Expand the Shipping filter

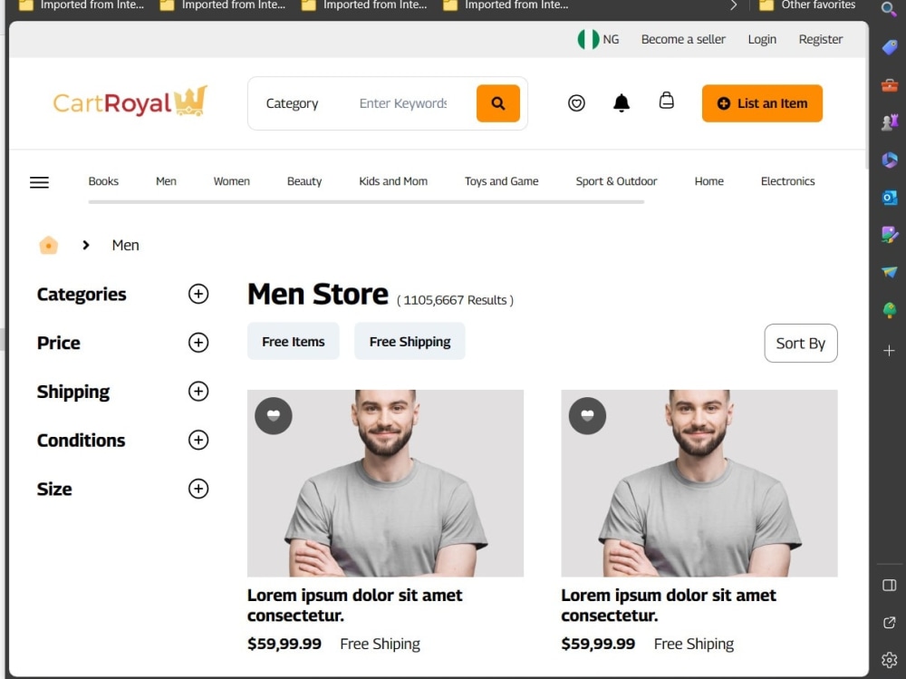[198, 392]
